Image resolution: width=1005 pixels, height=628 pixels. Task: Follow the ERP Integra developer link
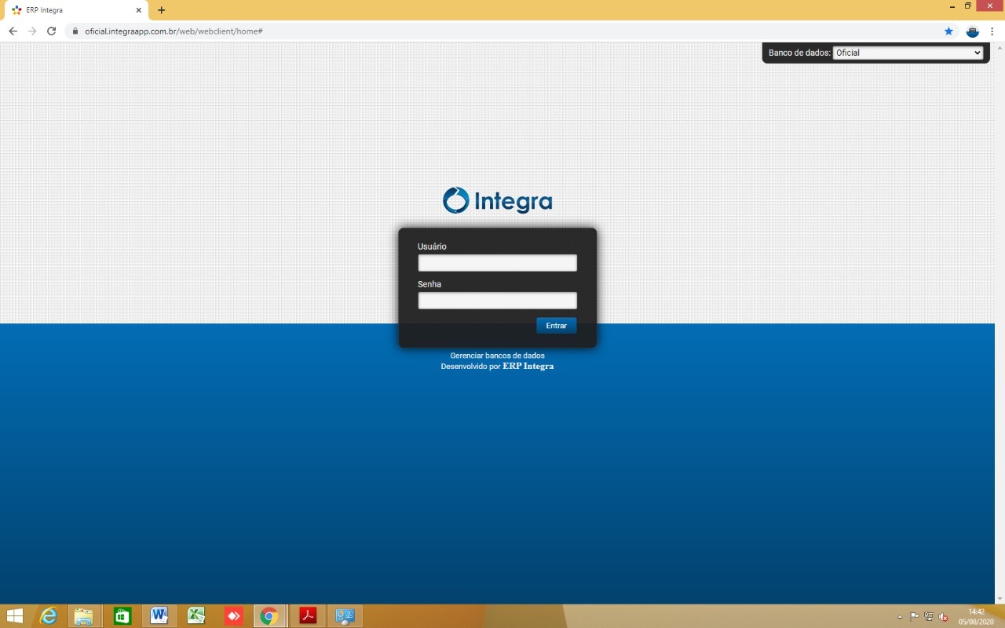pyautogui.click(x=528, y=367)
